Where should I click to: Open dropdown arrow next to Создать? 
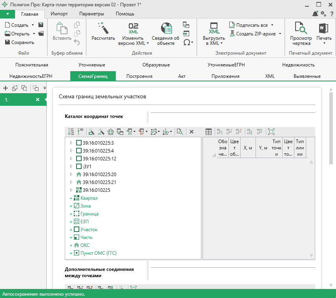[x=33, y=25]
